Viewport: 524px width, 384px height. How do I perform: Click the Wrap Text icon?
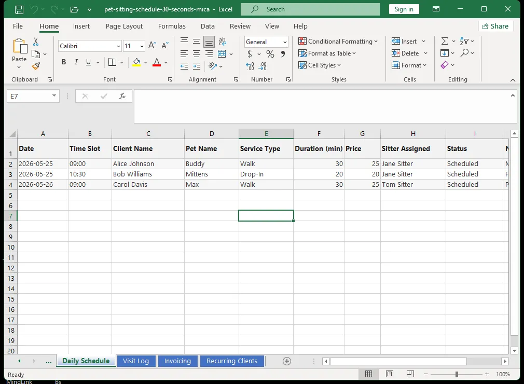[x=222, y=42]
